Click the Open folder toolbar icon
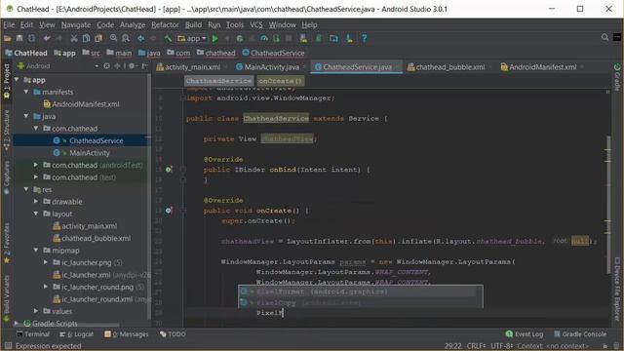624x351 pixels. click(7, 39)
